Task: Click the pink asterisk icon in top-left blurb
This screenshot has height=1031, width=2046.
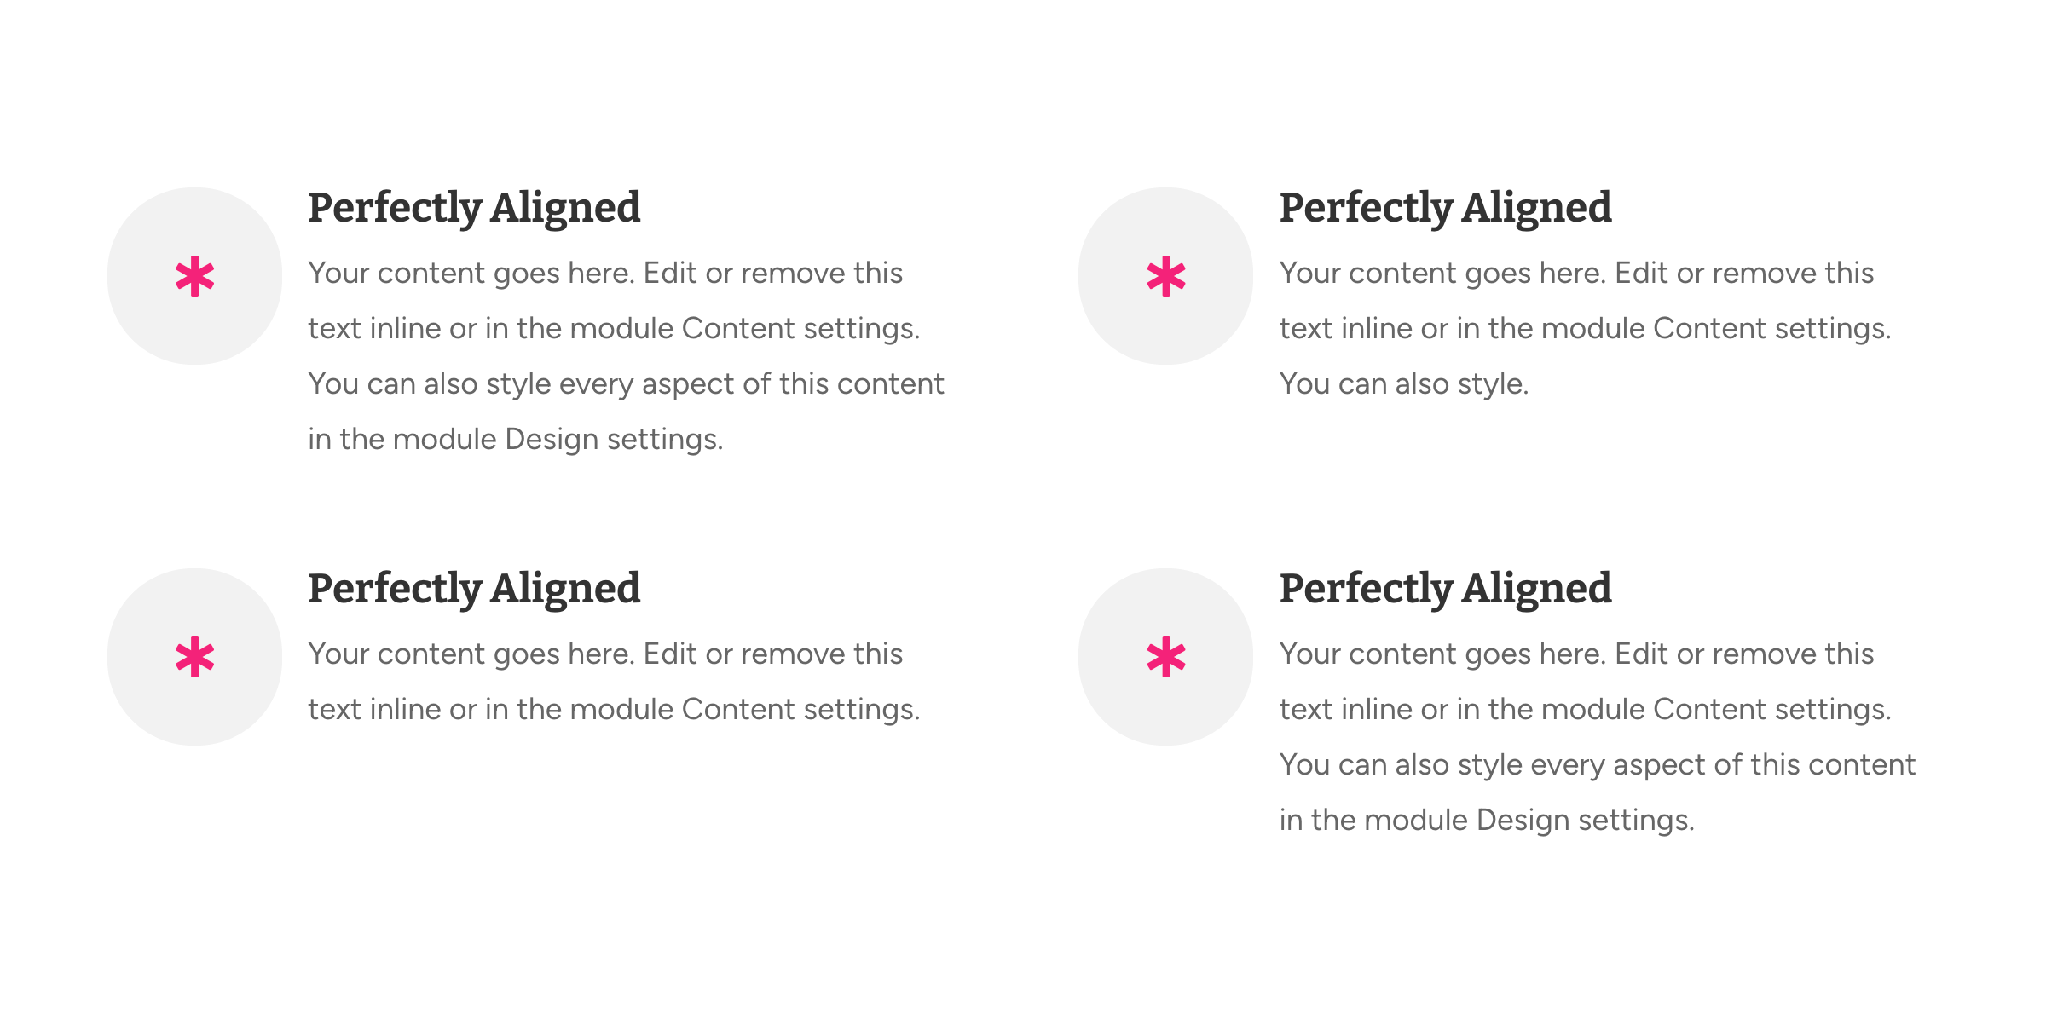Action: tap(194, 276)
